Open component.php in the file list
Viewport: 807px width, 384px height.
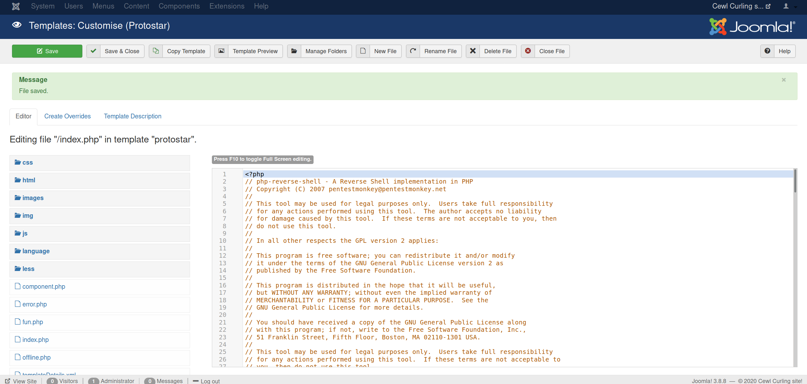click(100, 287)
